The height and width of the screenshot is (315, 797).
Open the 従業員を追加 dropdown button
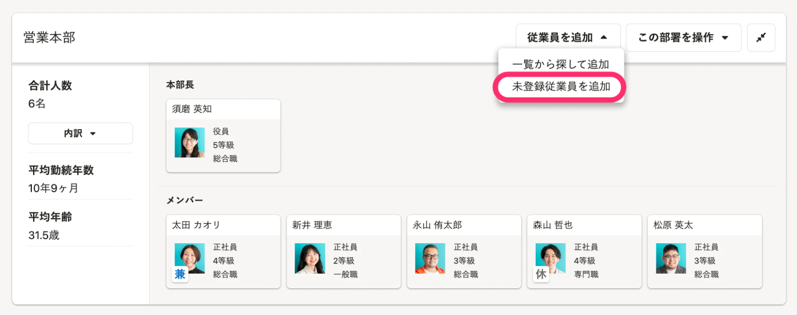tap(568, 37)
